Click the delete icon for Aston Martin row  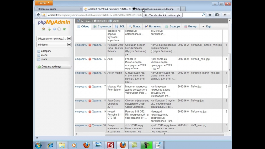click(90, 73)
